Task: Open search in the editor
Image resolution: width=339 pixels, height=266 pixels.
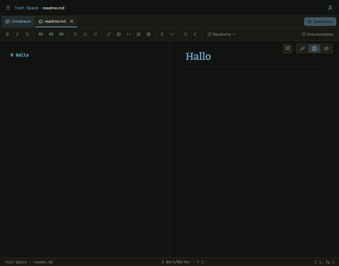Action: tap(186, 34)
